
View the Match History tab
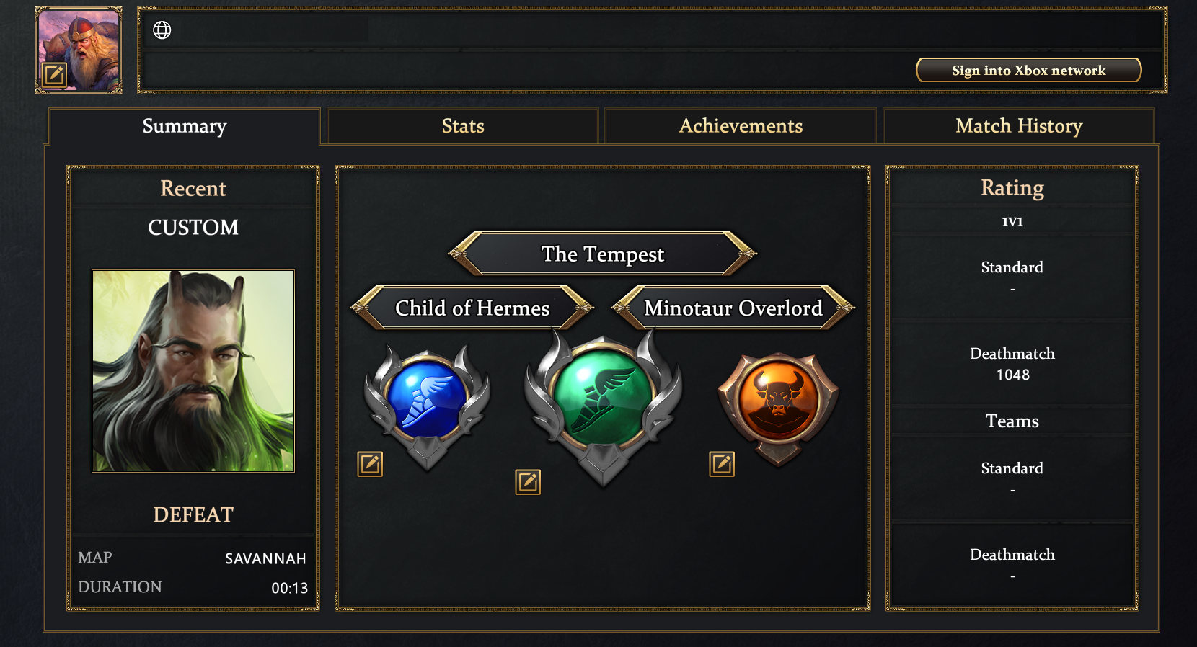1018,126
